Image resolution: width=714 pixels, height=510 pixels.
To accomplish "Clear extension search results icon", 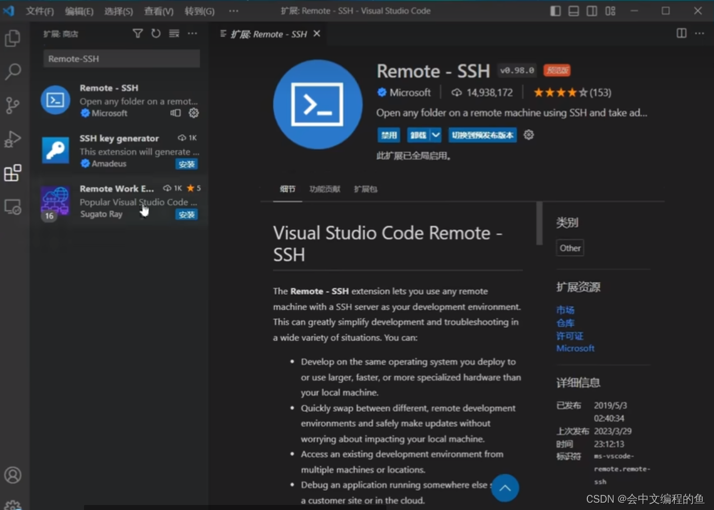I will (x=174, y=34).
